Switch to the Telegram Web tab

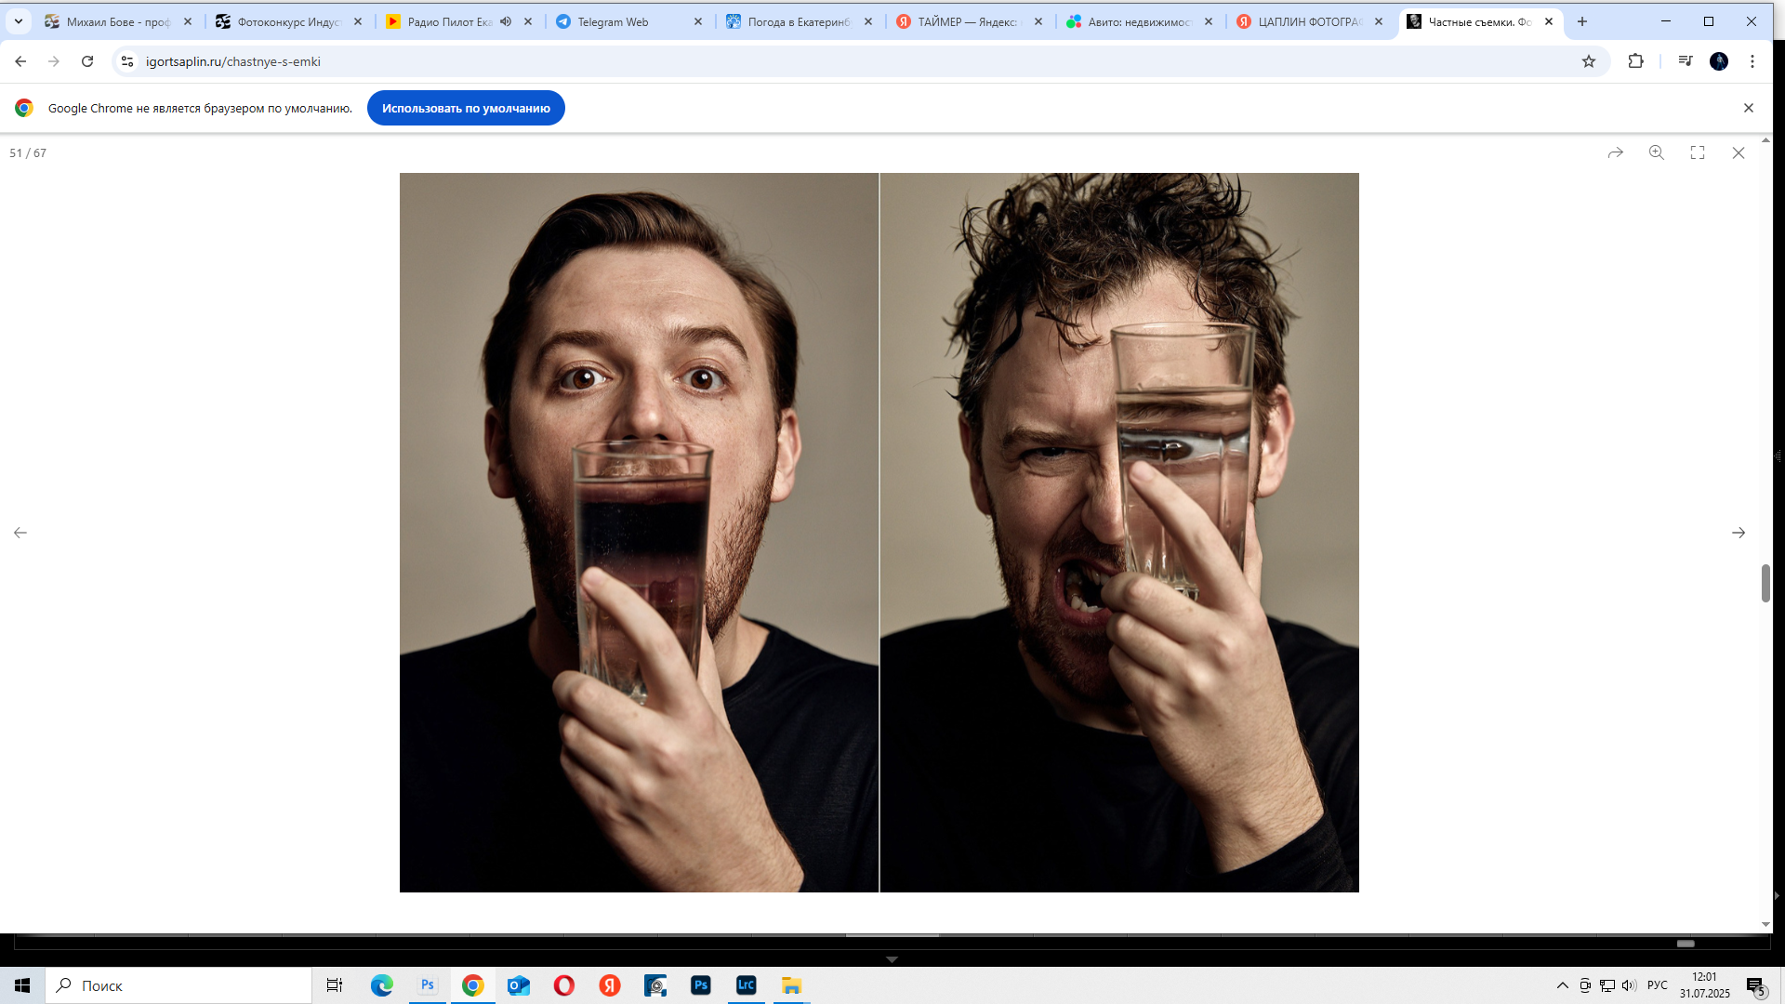pyautogui.click(x=614, y=21)
